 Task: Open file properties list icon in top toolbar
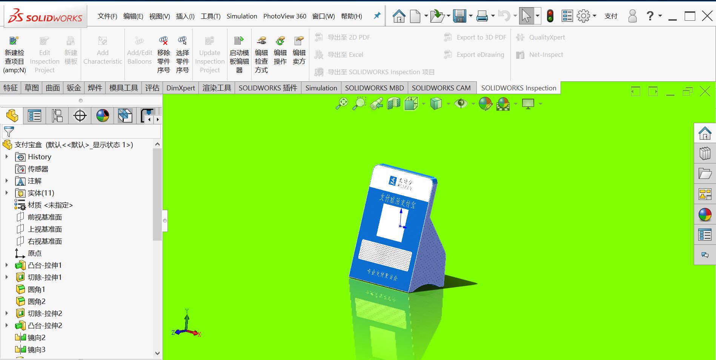[x=567, y=16]
